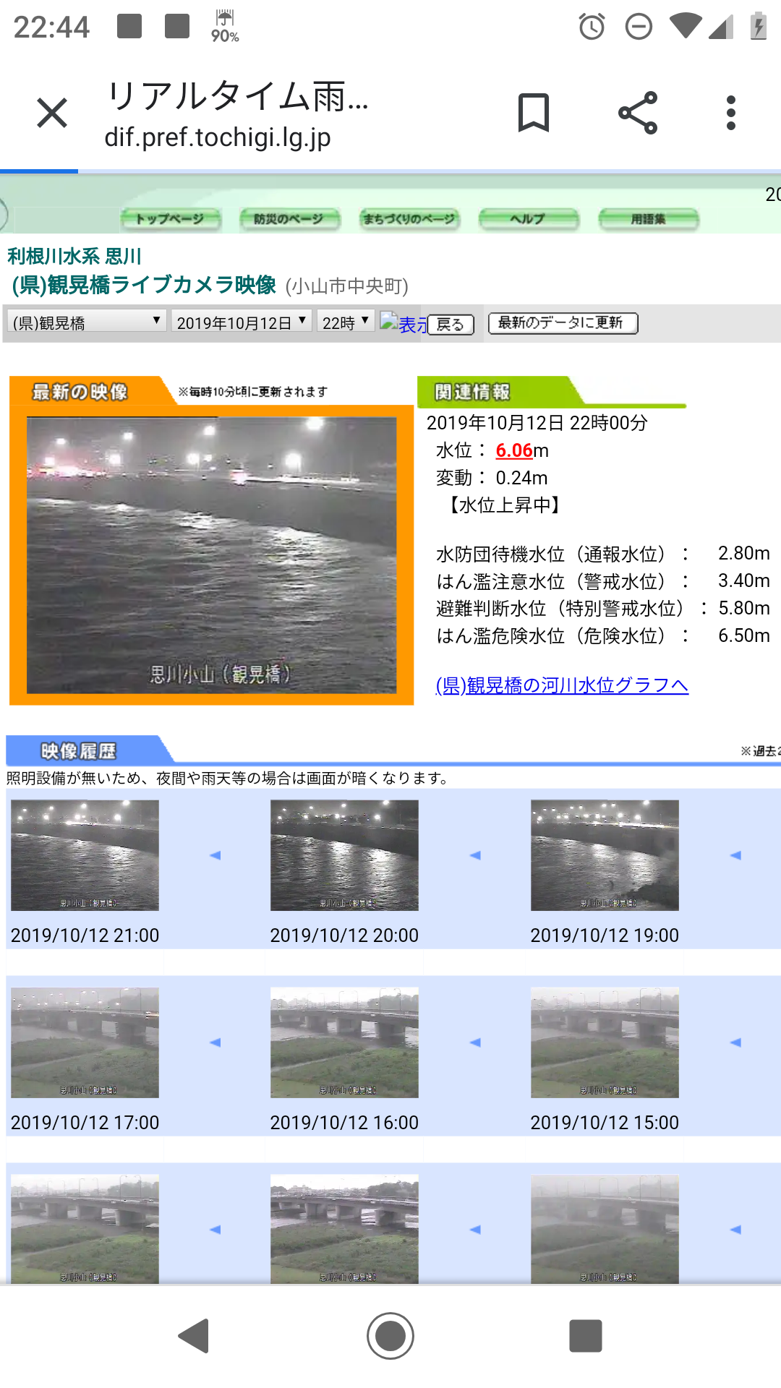Tap the recent apps square button
Image resolution: width=781 pixels, height=1388 pixels.
(585, 1335)
